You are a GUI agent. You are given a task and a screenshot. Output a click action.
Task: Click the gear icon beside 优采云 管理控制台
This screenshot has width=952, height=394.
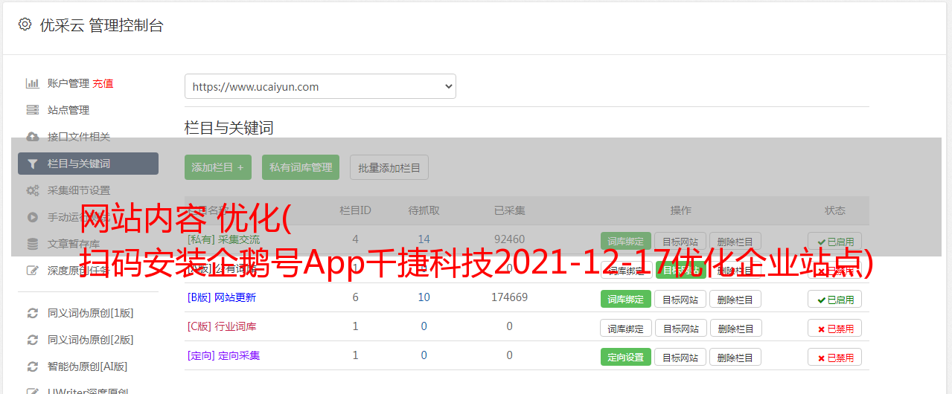(25, 25)
